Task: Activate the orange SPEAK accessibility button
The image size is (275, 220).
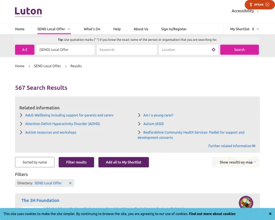Action: [260, 5]
